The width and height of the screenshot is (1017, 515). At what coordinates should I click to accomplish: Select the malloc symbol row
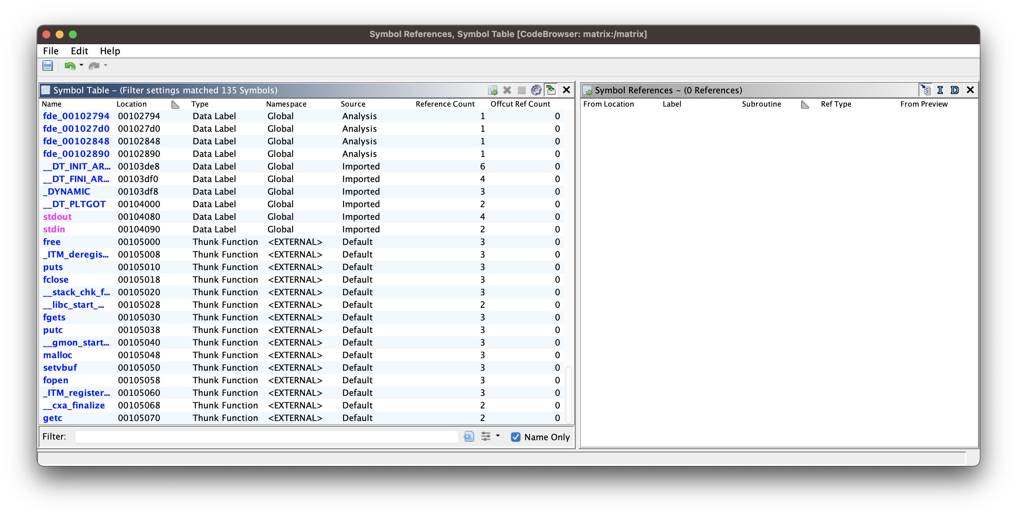(58, 355)
